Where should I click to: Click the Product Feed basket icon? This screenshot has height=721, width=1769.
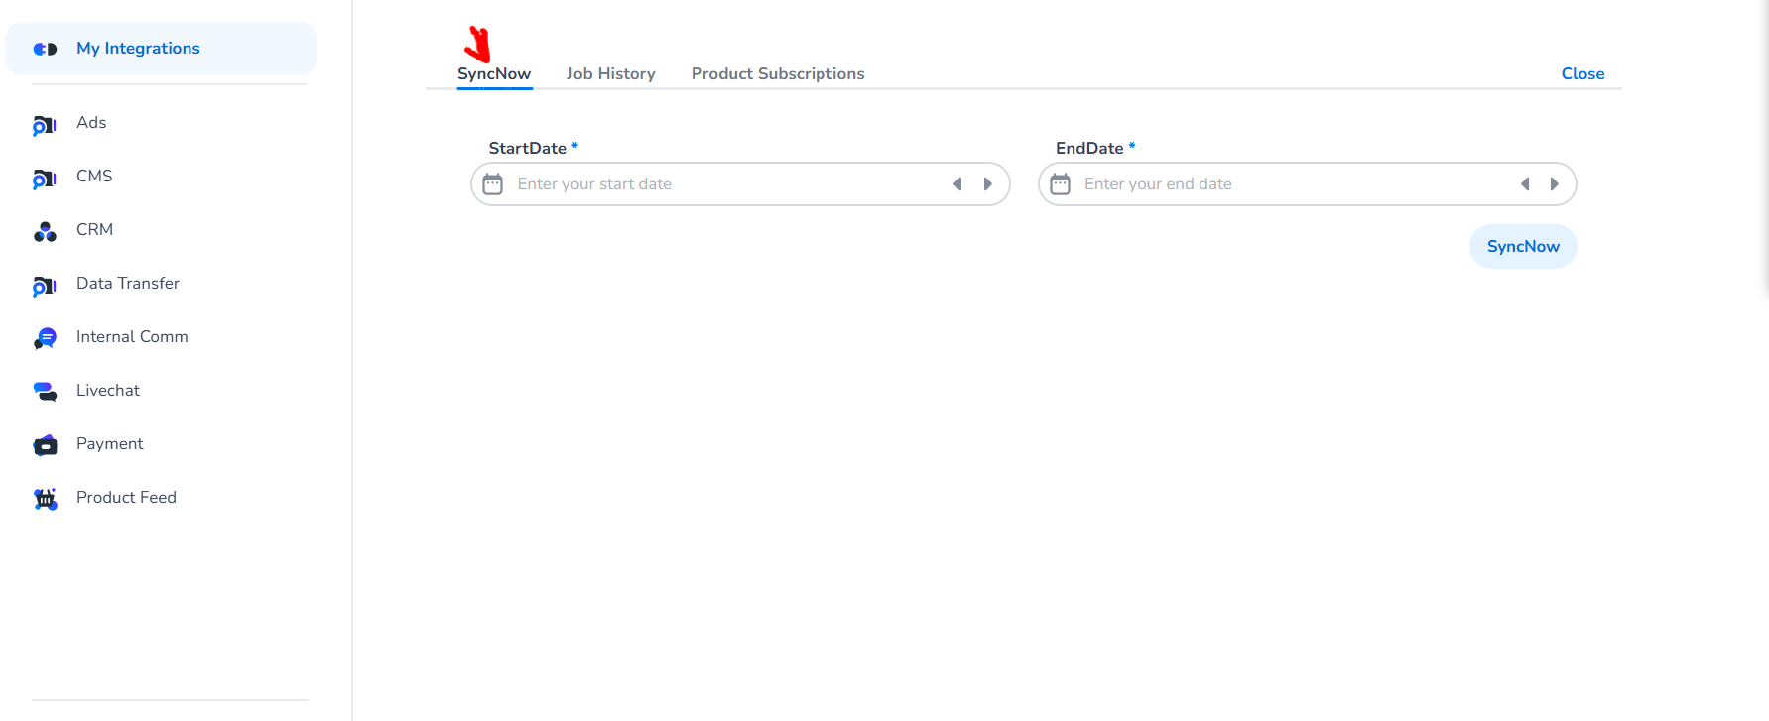click(45, 499)
